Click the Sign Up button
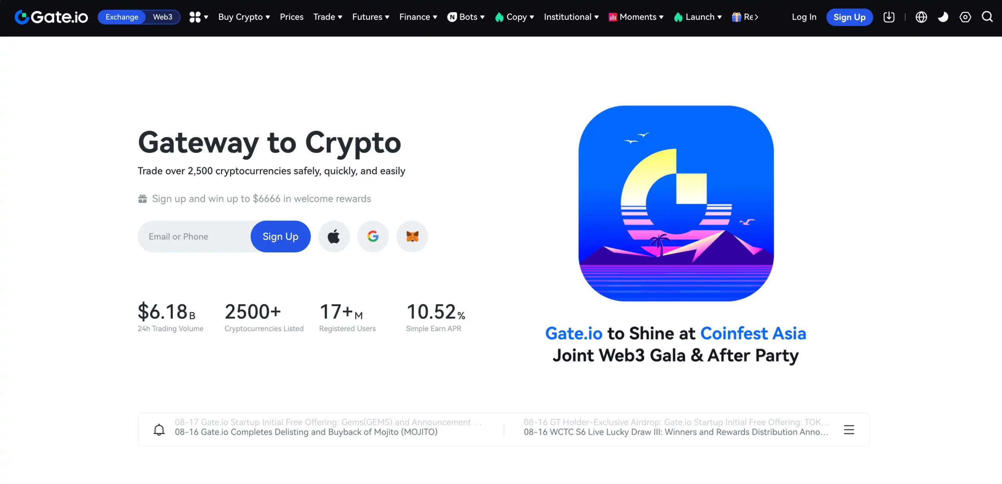Screen dimensions: 1002x484 tap(849, 17)
